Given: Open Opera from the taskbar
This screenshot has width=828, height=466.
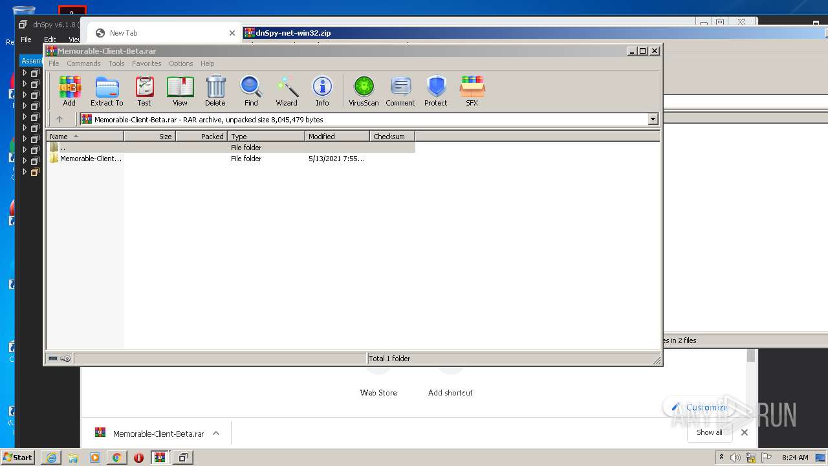Looking at the screenshot, I should click(138, 458).
